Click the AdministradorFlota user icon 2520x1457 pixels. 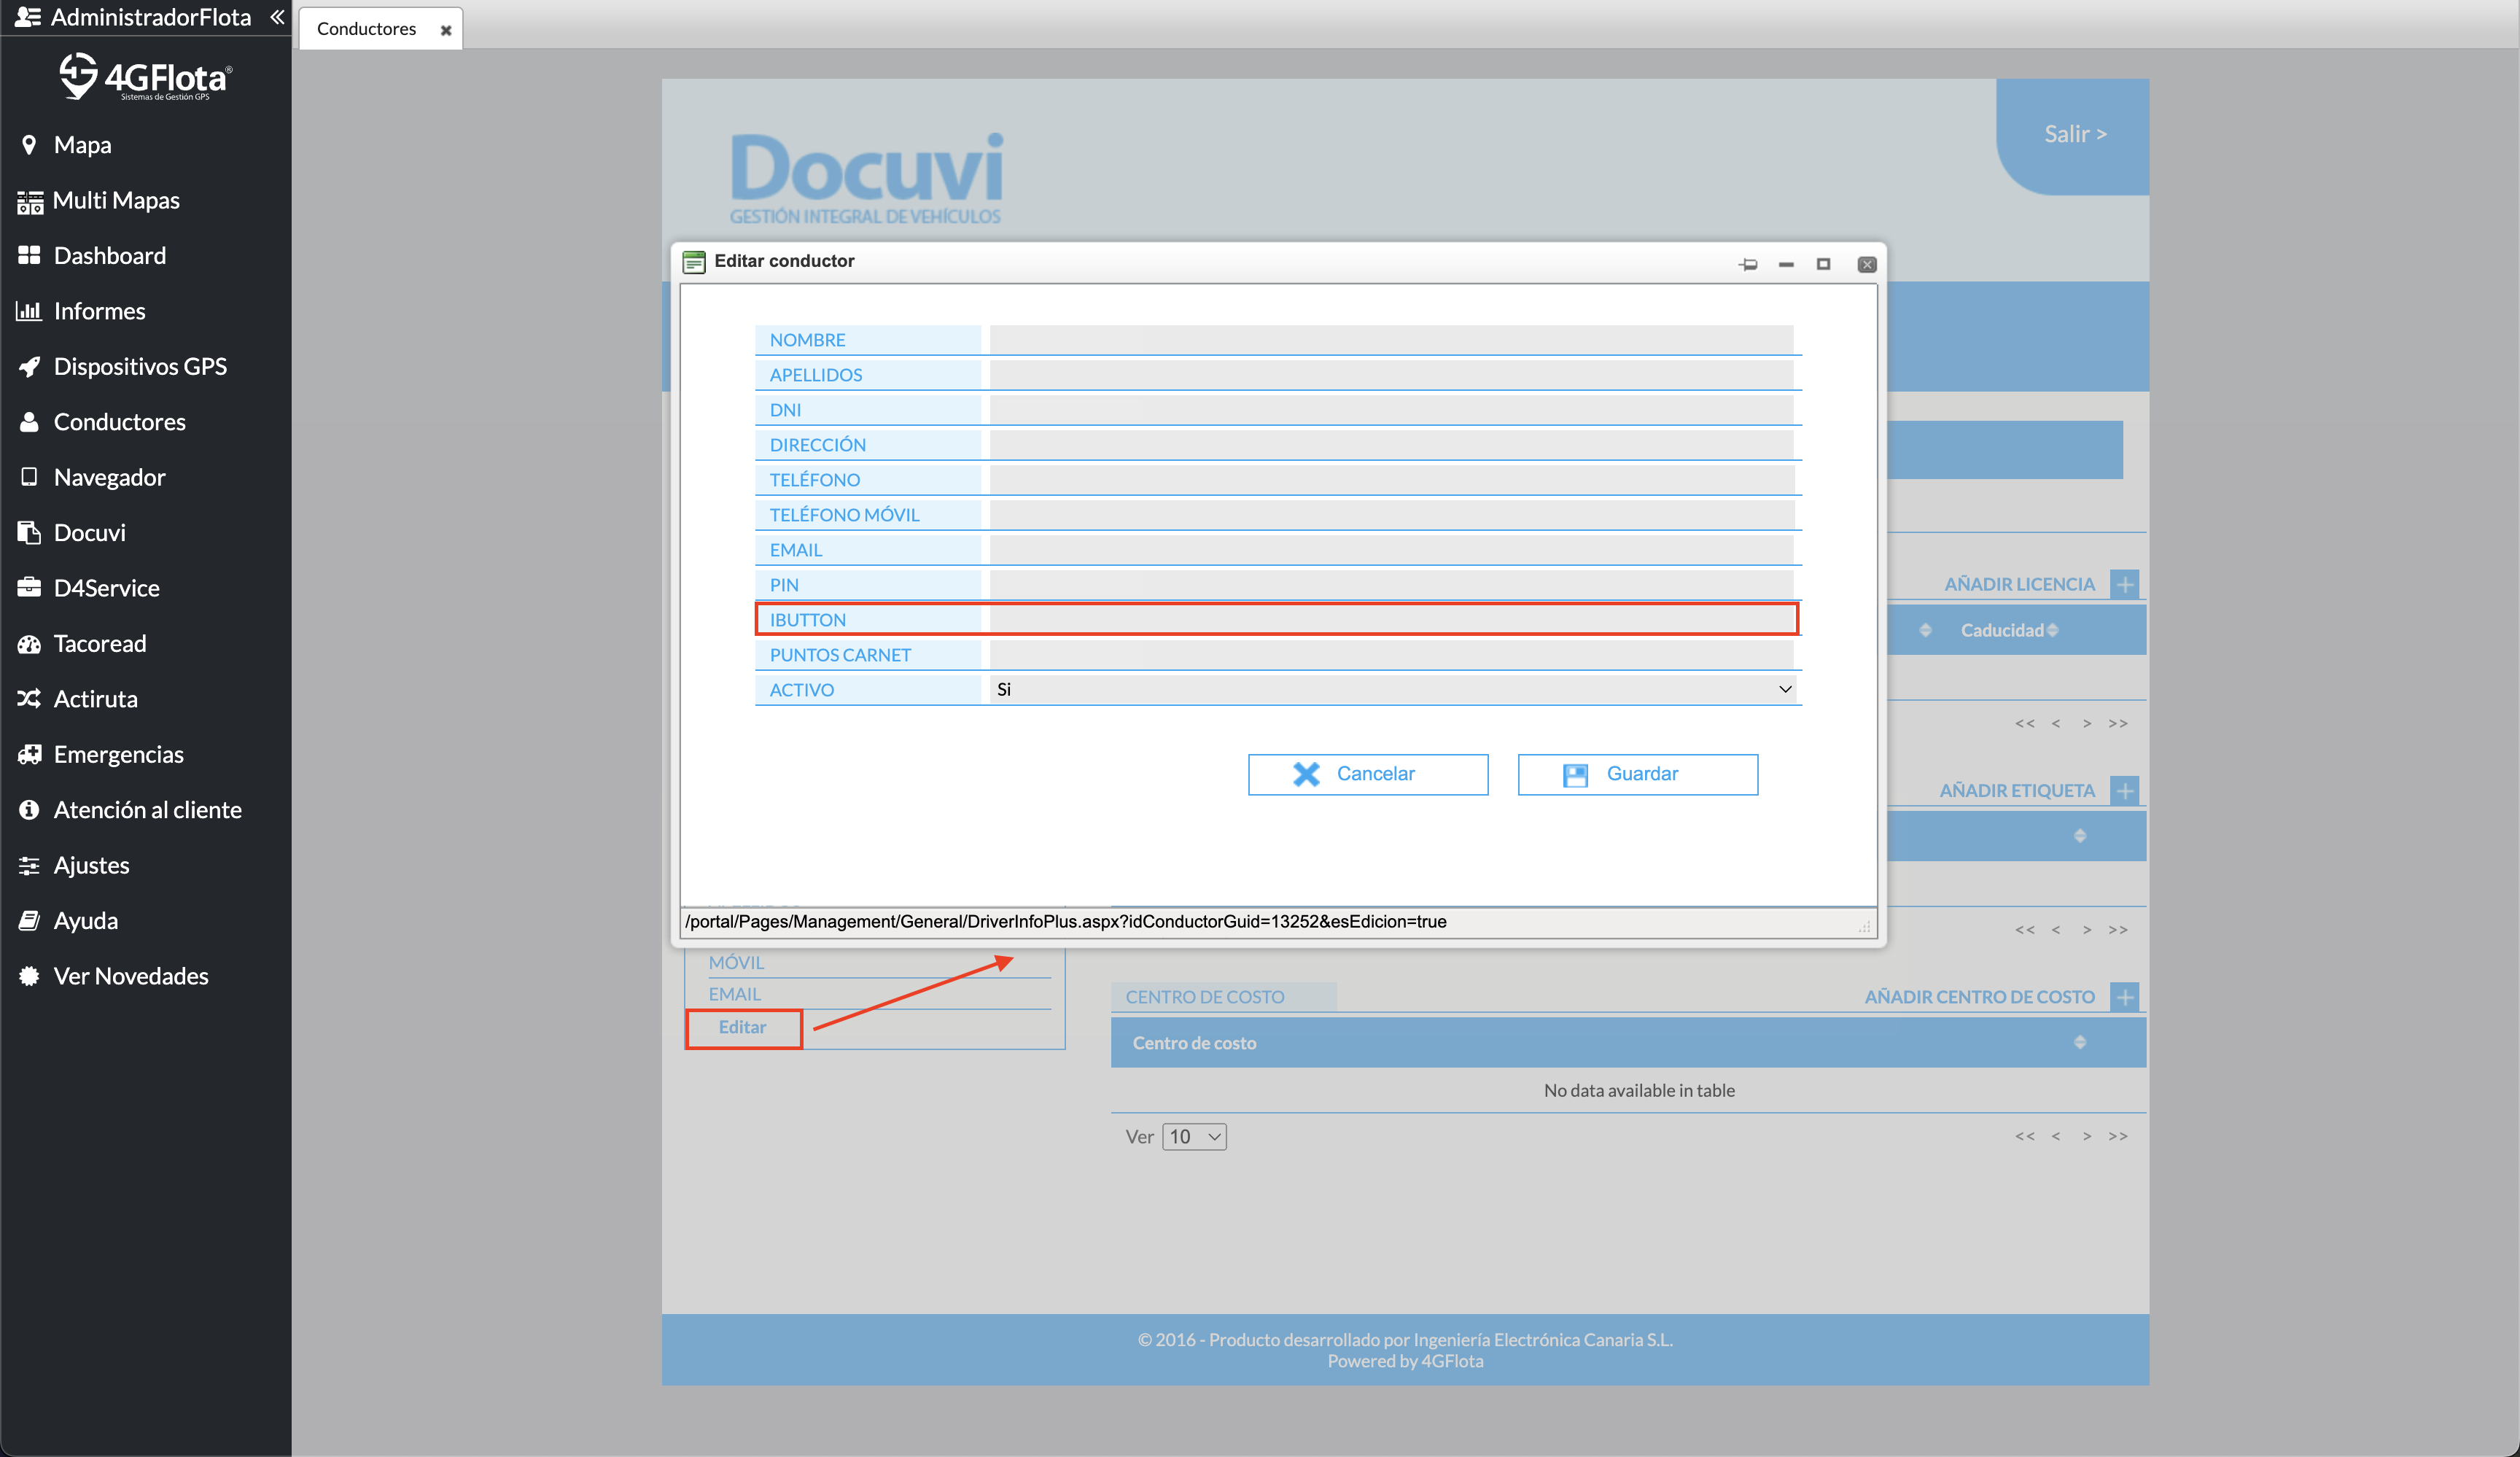[28, 17]
